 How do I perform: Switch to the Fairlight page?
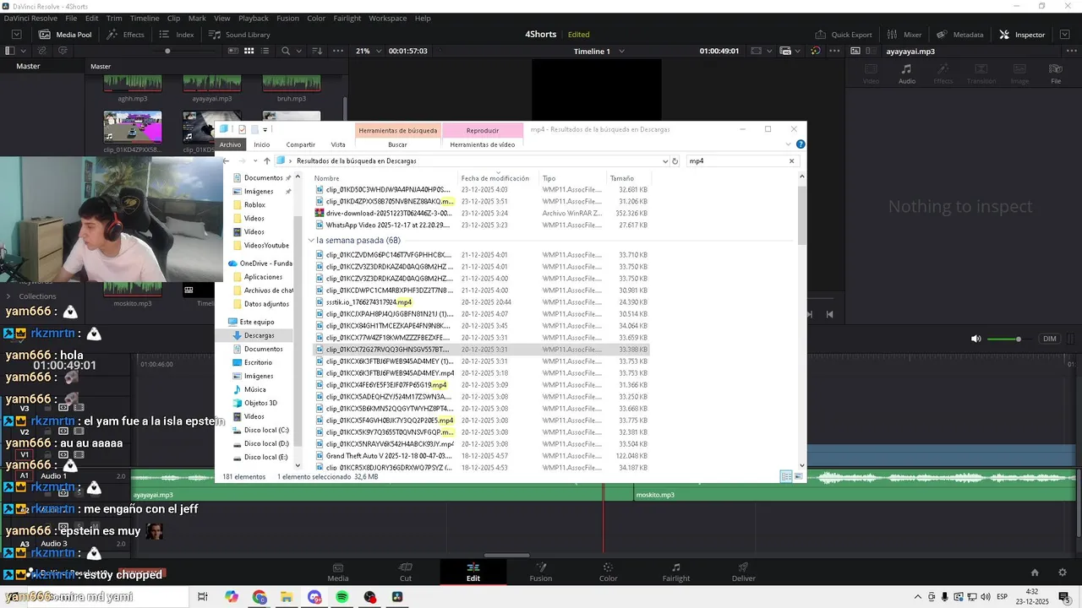tap(676, 572)
